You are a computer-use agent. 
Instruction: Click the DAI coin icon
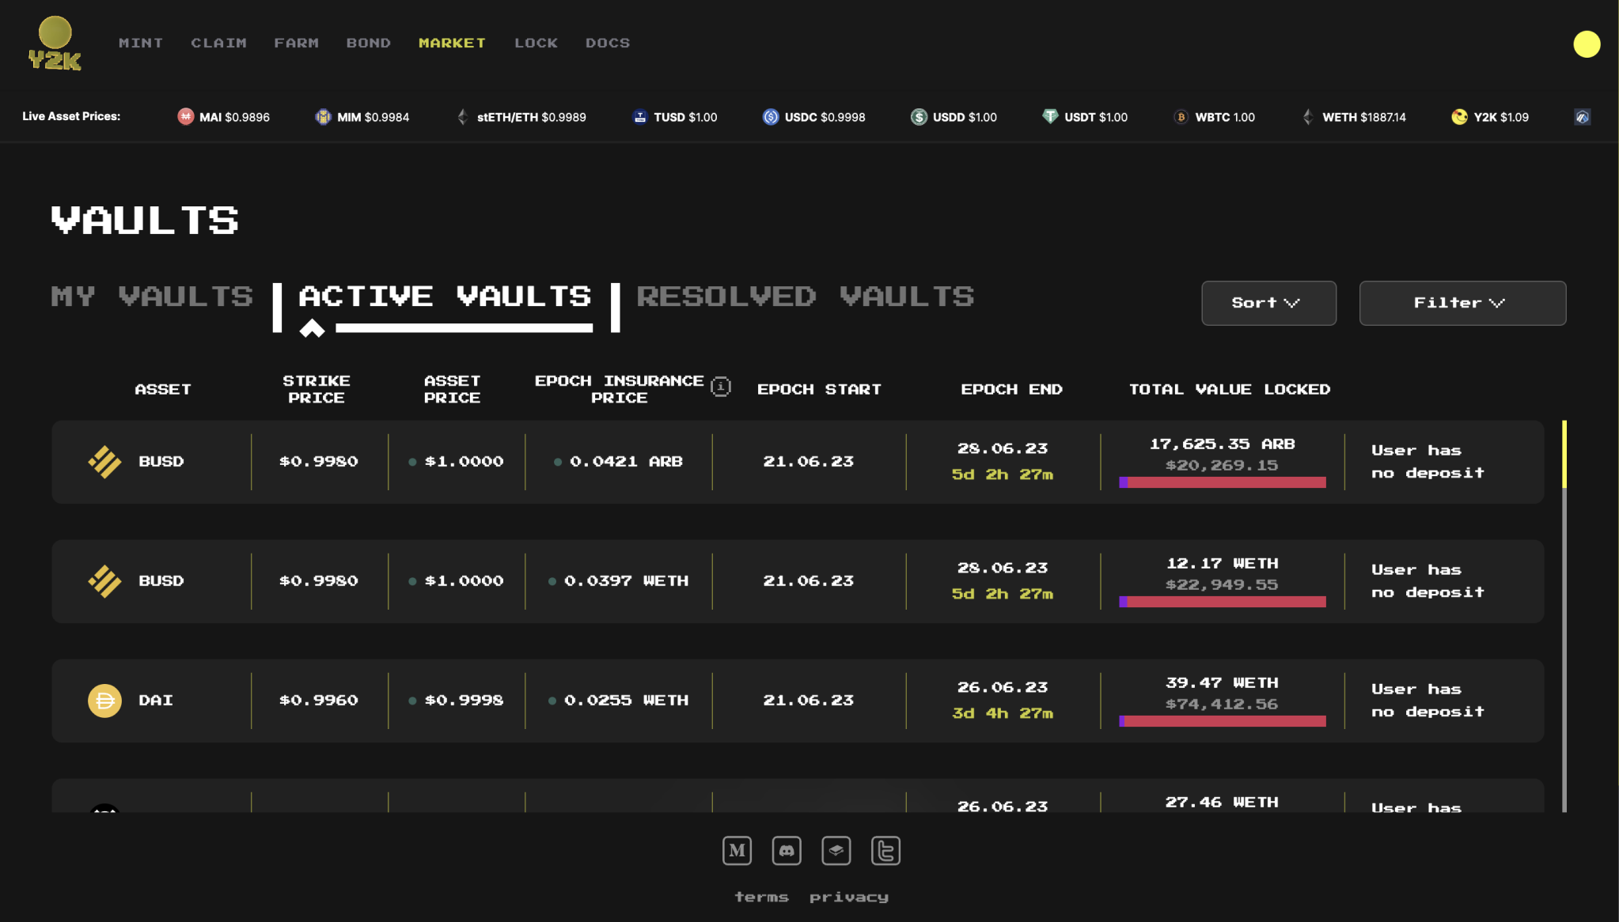tap(104, 701)
